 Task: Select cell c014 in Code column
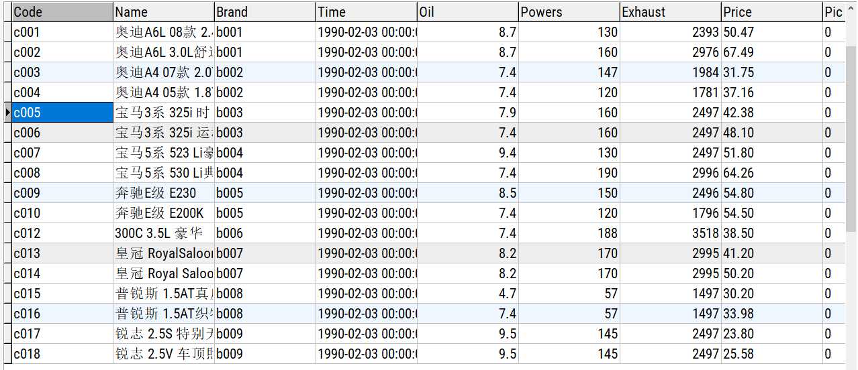pyautogui.click(x=62, y=273)
